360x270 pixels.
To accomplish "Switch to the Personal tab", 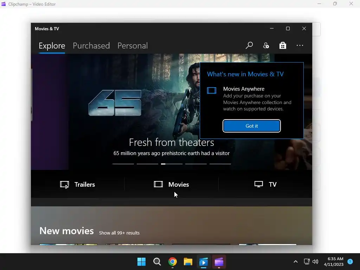I will coord(133,46).
